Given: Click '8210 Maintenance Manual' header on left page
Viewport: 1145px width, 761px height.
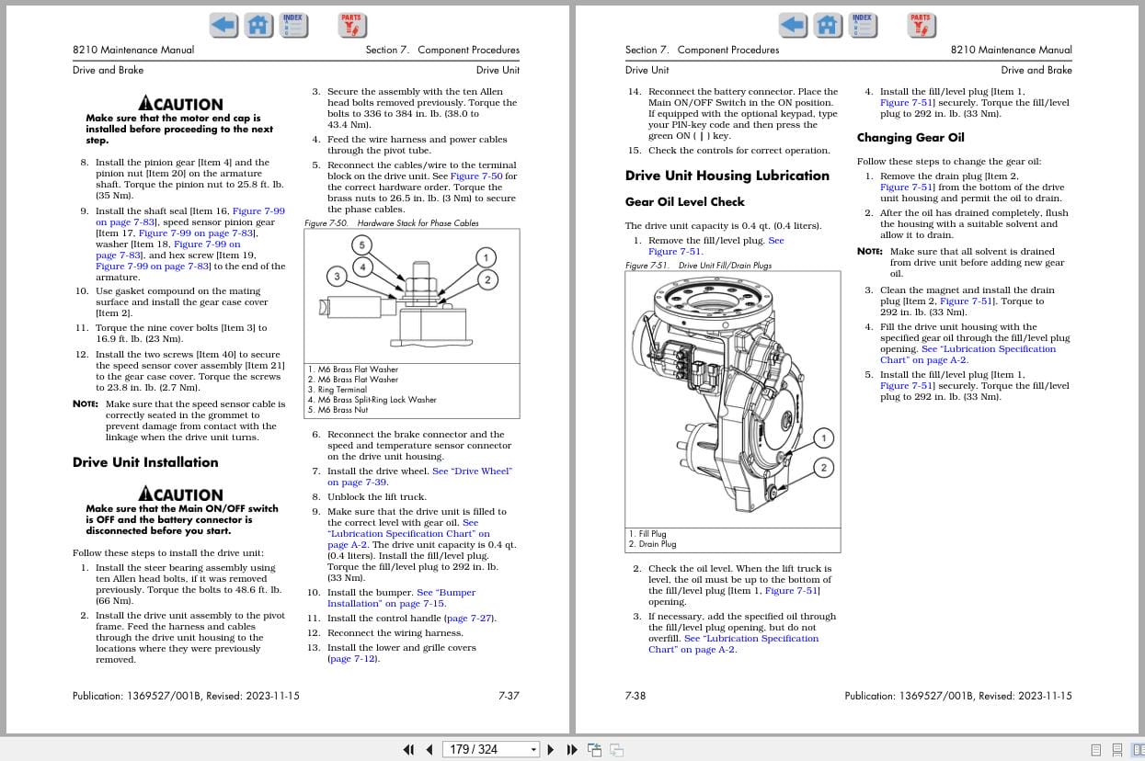Looking at the screenshot, I should click(133, 50).
